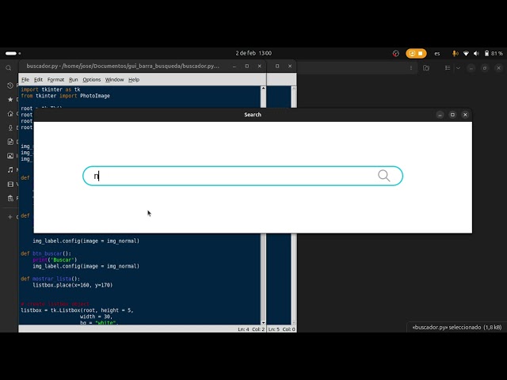Image resolution: width=507 pixels, height=380 pixels.
Task: Open the Videos folder sidebar icon
Action: [10, 184]
